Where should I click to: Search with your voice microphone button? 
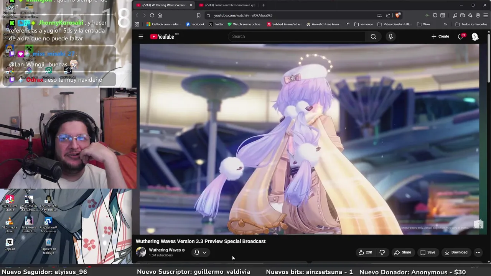(390, 36)
